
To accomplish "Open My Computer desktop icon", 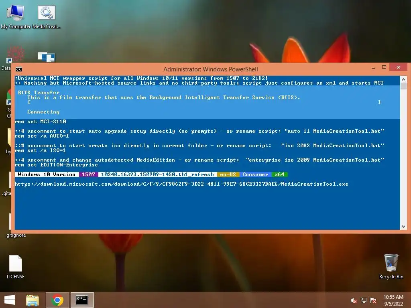I will [x=16, y=16].
